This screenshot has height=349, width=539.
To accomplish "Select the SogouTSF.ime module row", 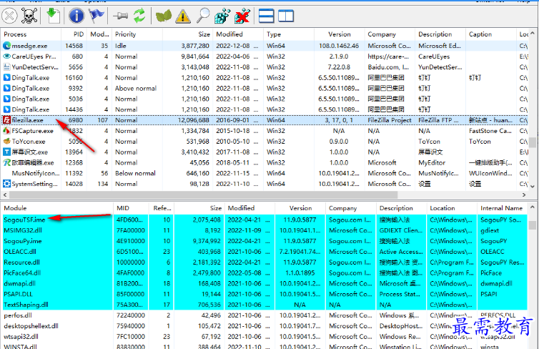I will (264, 220).
